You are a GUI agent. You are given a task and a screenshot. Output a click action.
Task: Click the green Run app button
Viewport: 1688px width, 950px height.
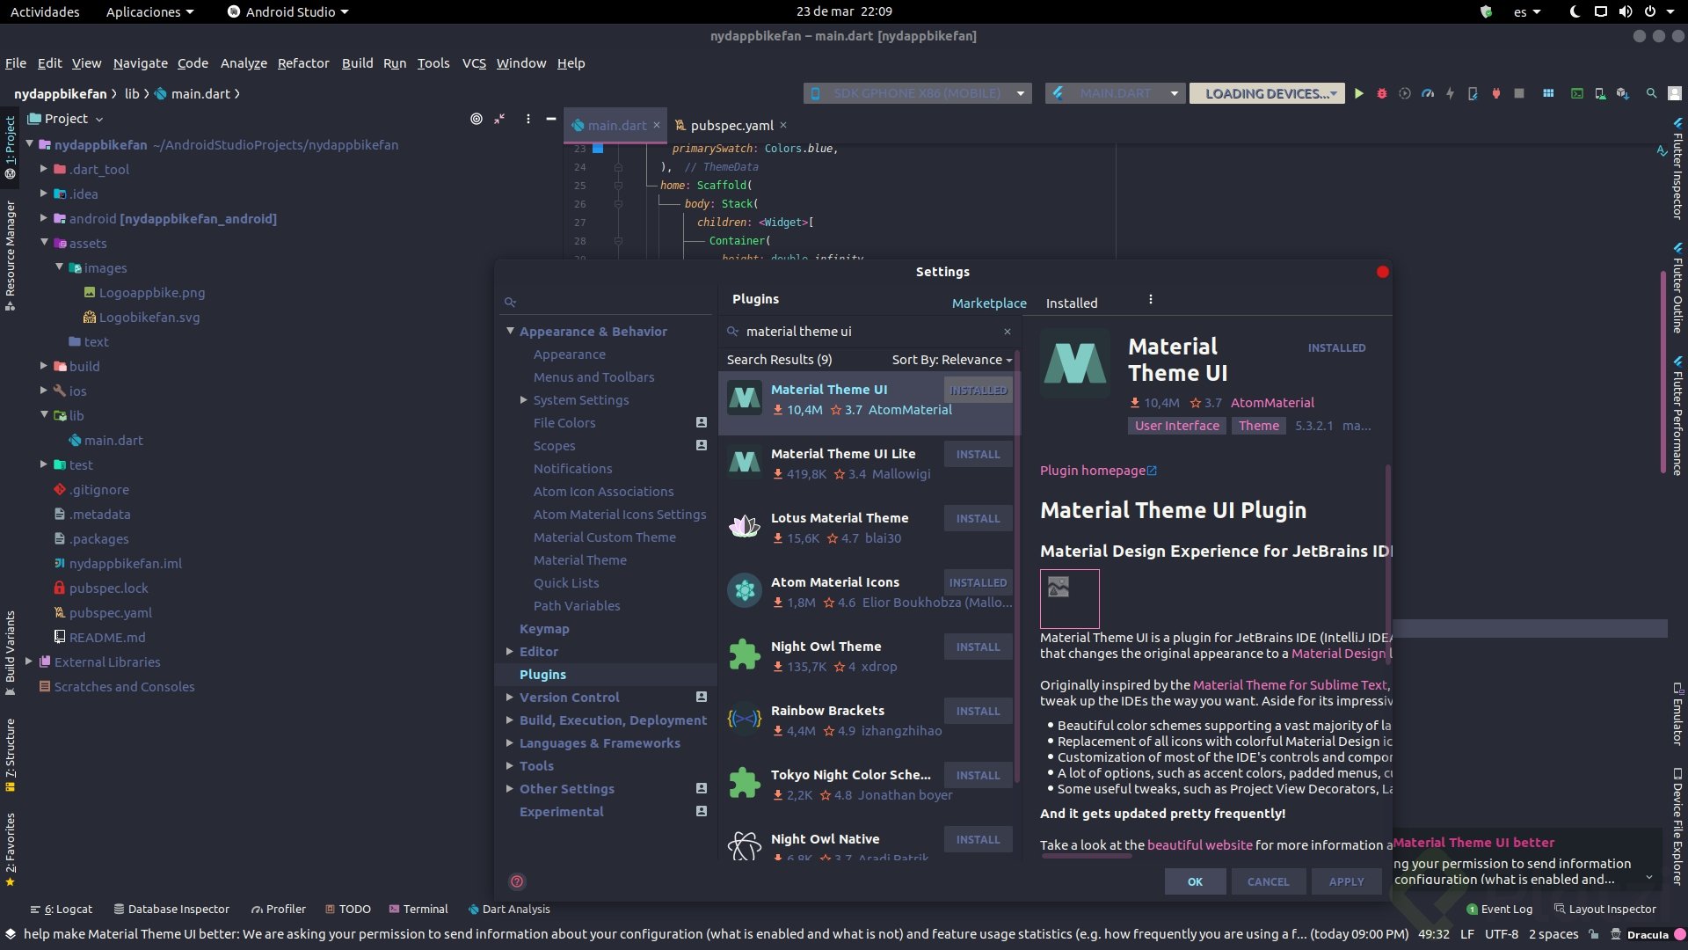tap(1358, 93)
